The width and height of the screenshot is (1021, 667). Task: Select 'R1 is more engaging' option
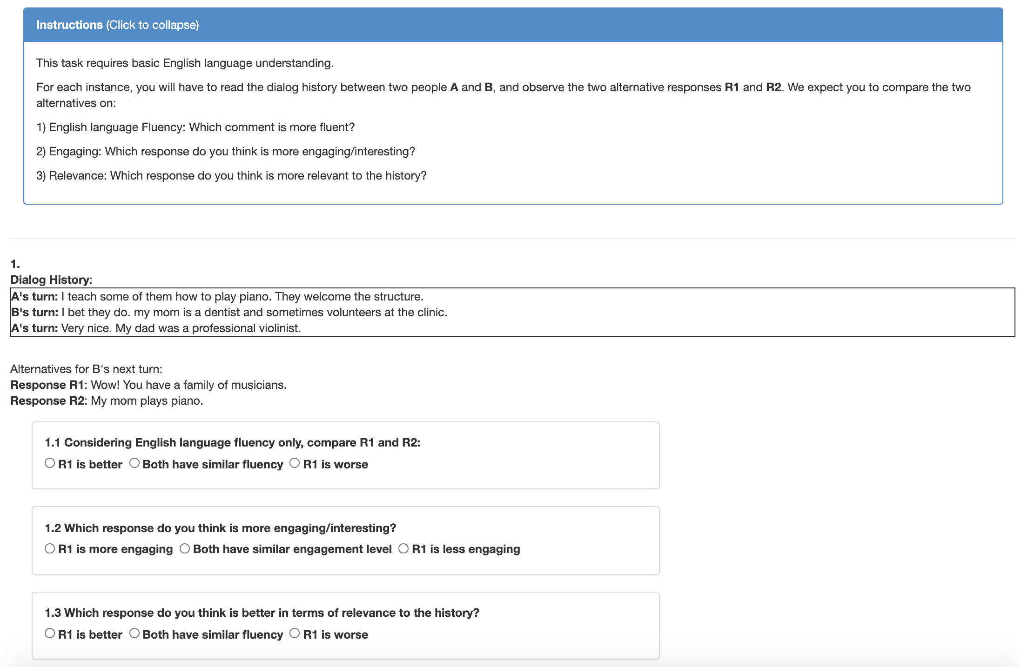click(x=50, y=548)
